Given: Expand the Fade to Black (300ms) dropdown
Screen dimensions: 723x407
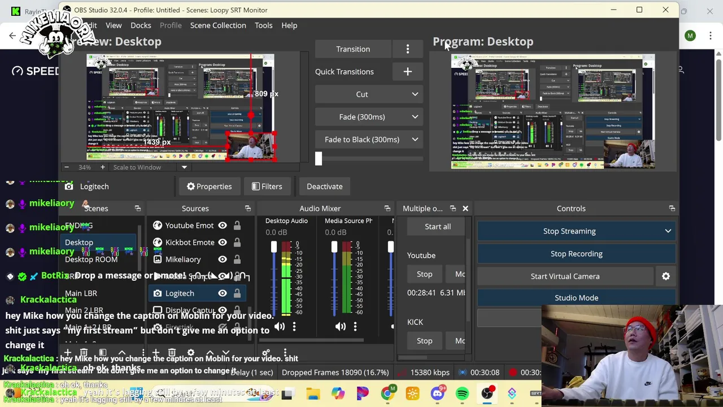Looking at the screenshot, I should [415, 140].
